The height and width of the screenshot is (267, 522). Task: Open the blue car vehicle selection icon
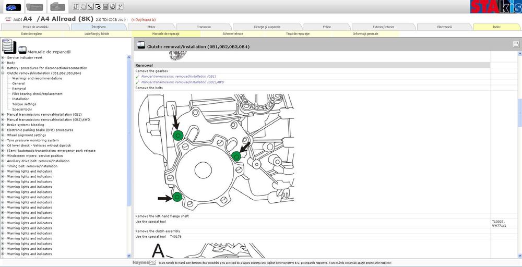point(14,7)
